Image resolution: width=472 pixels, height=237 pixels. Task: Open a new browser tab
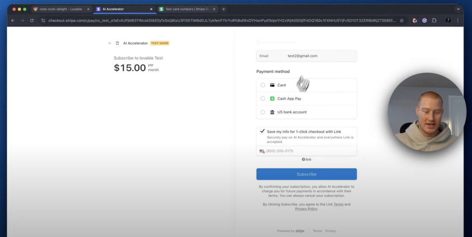[223, 9]
